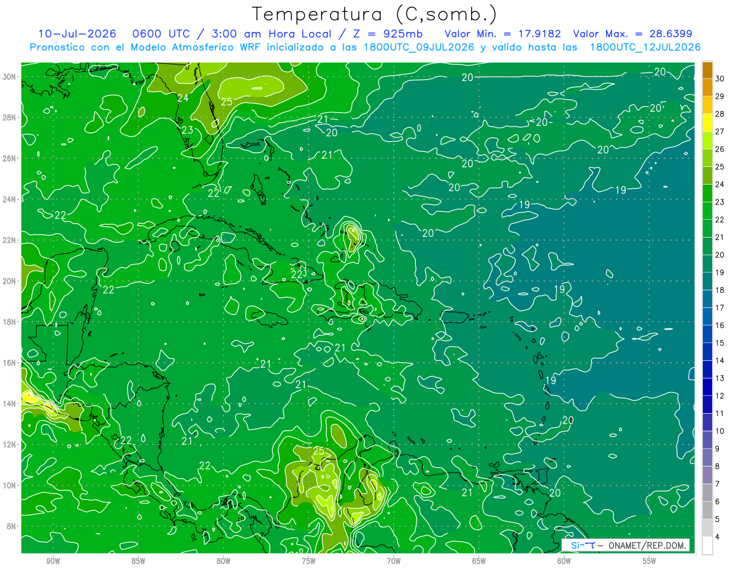Image resolution: width=736 pixels, height=569 pixels.
Task: Click the "30N" latitude axis label
Action: pyautogui.click(x=10, y=77)
